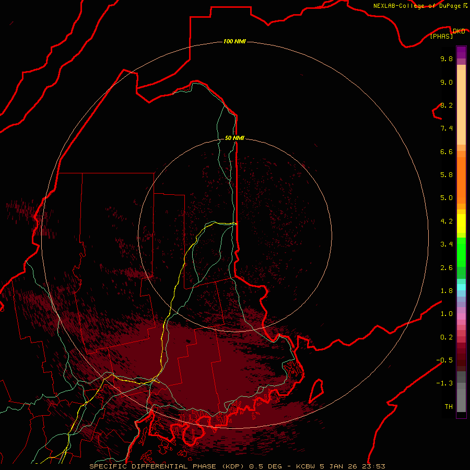Click the 3.4 legend value
The height and width of the screenshot is (470, 470).
(x=446, y=244)
